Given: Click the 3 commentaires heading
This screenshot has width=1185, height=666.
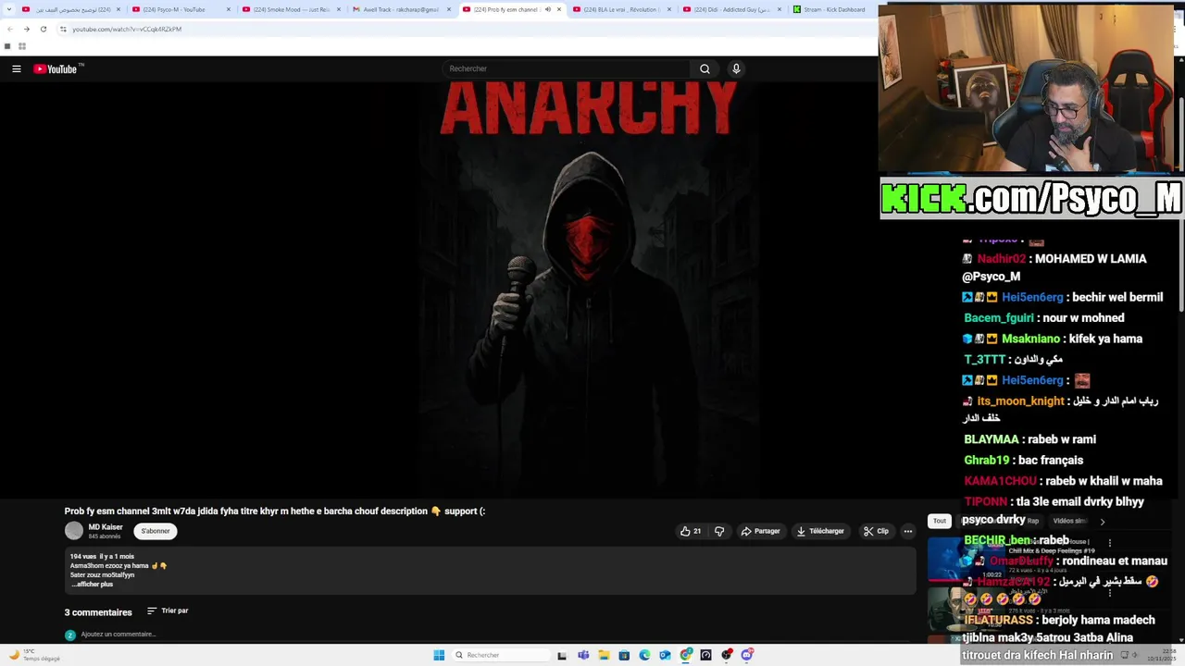Looking at the screenshot, I should tap(98, 612).
